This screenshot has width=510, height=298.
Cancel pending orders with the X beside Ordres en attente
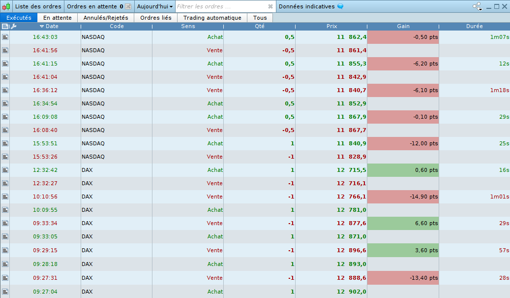click(x=128, y=6)
